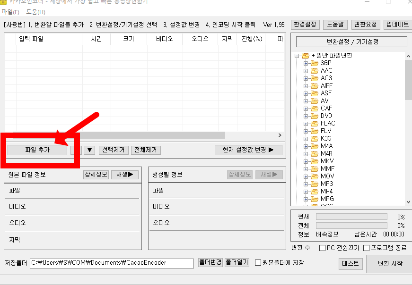Screen dimensions: 412x285
Task: Click inside the 저장폴더 path field
Action: coord(112,263)
